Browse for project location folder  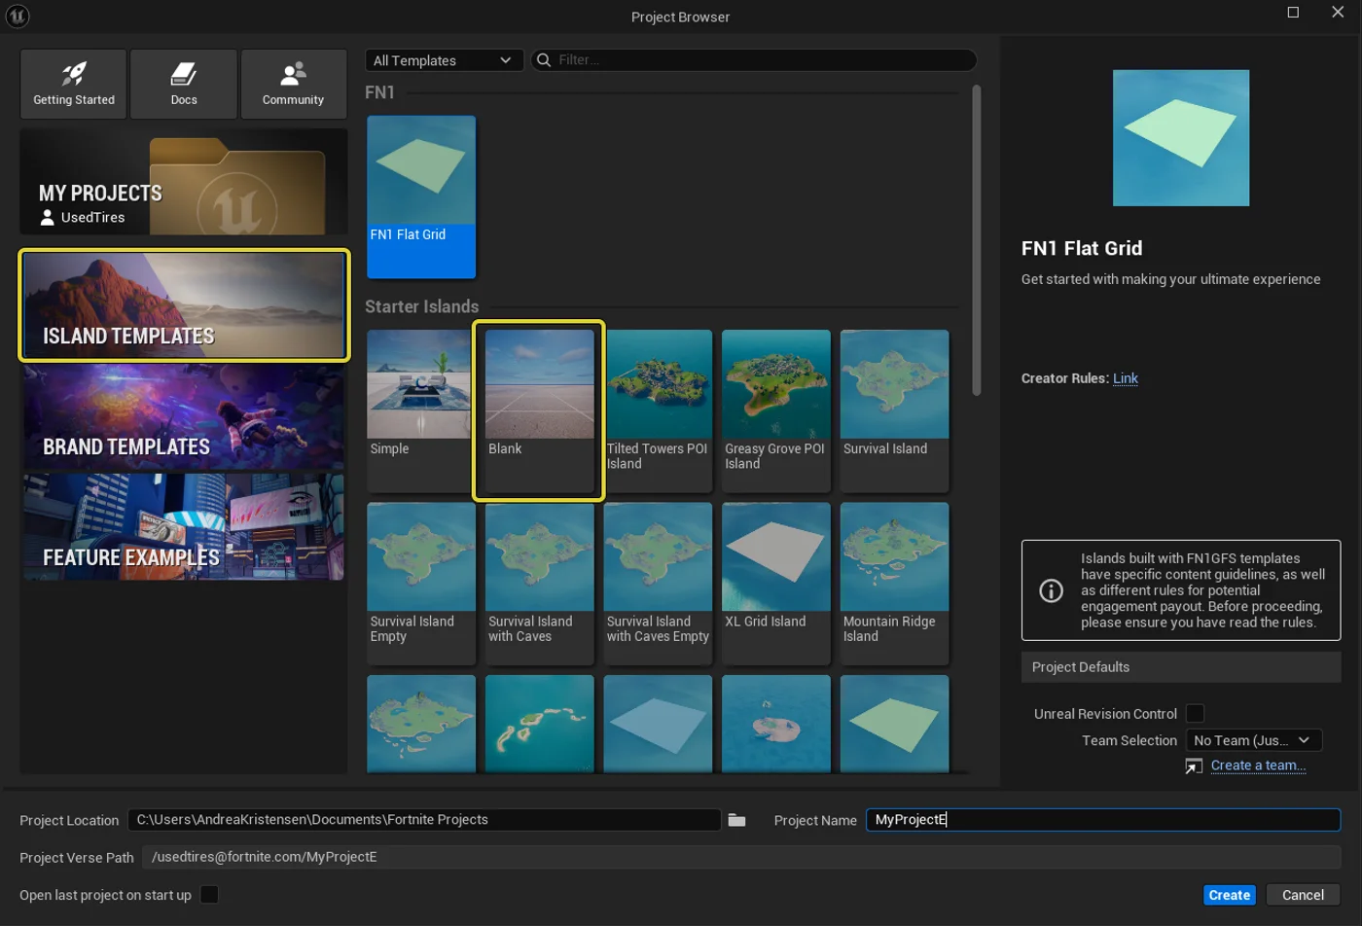click(737, 820)
